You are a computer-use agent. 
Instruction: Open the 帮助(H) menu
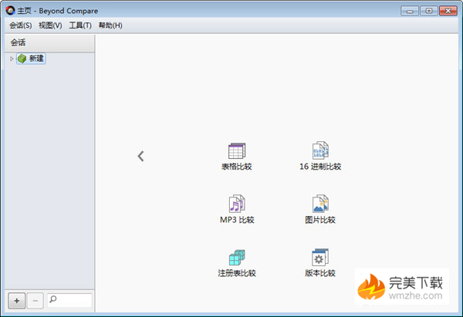110,25
